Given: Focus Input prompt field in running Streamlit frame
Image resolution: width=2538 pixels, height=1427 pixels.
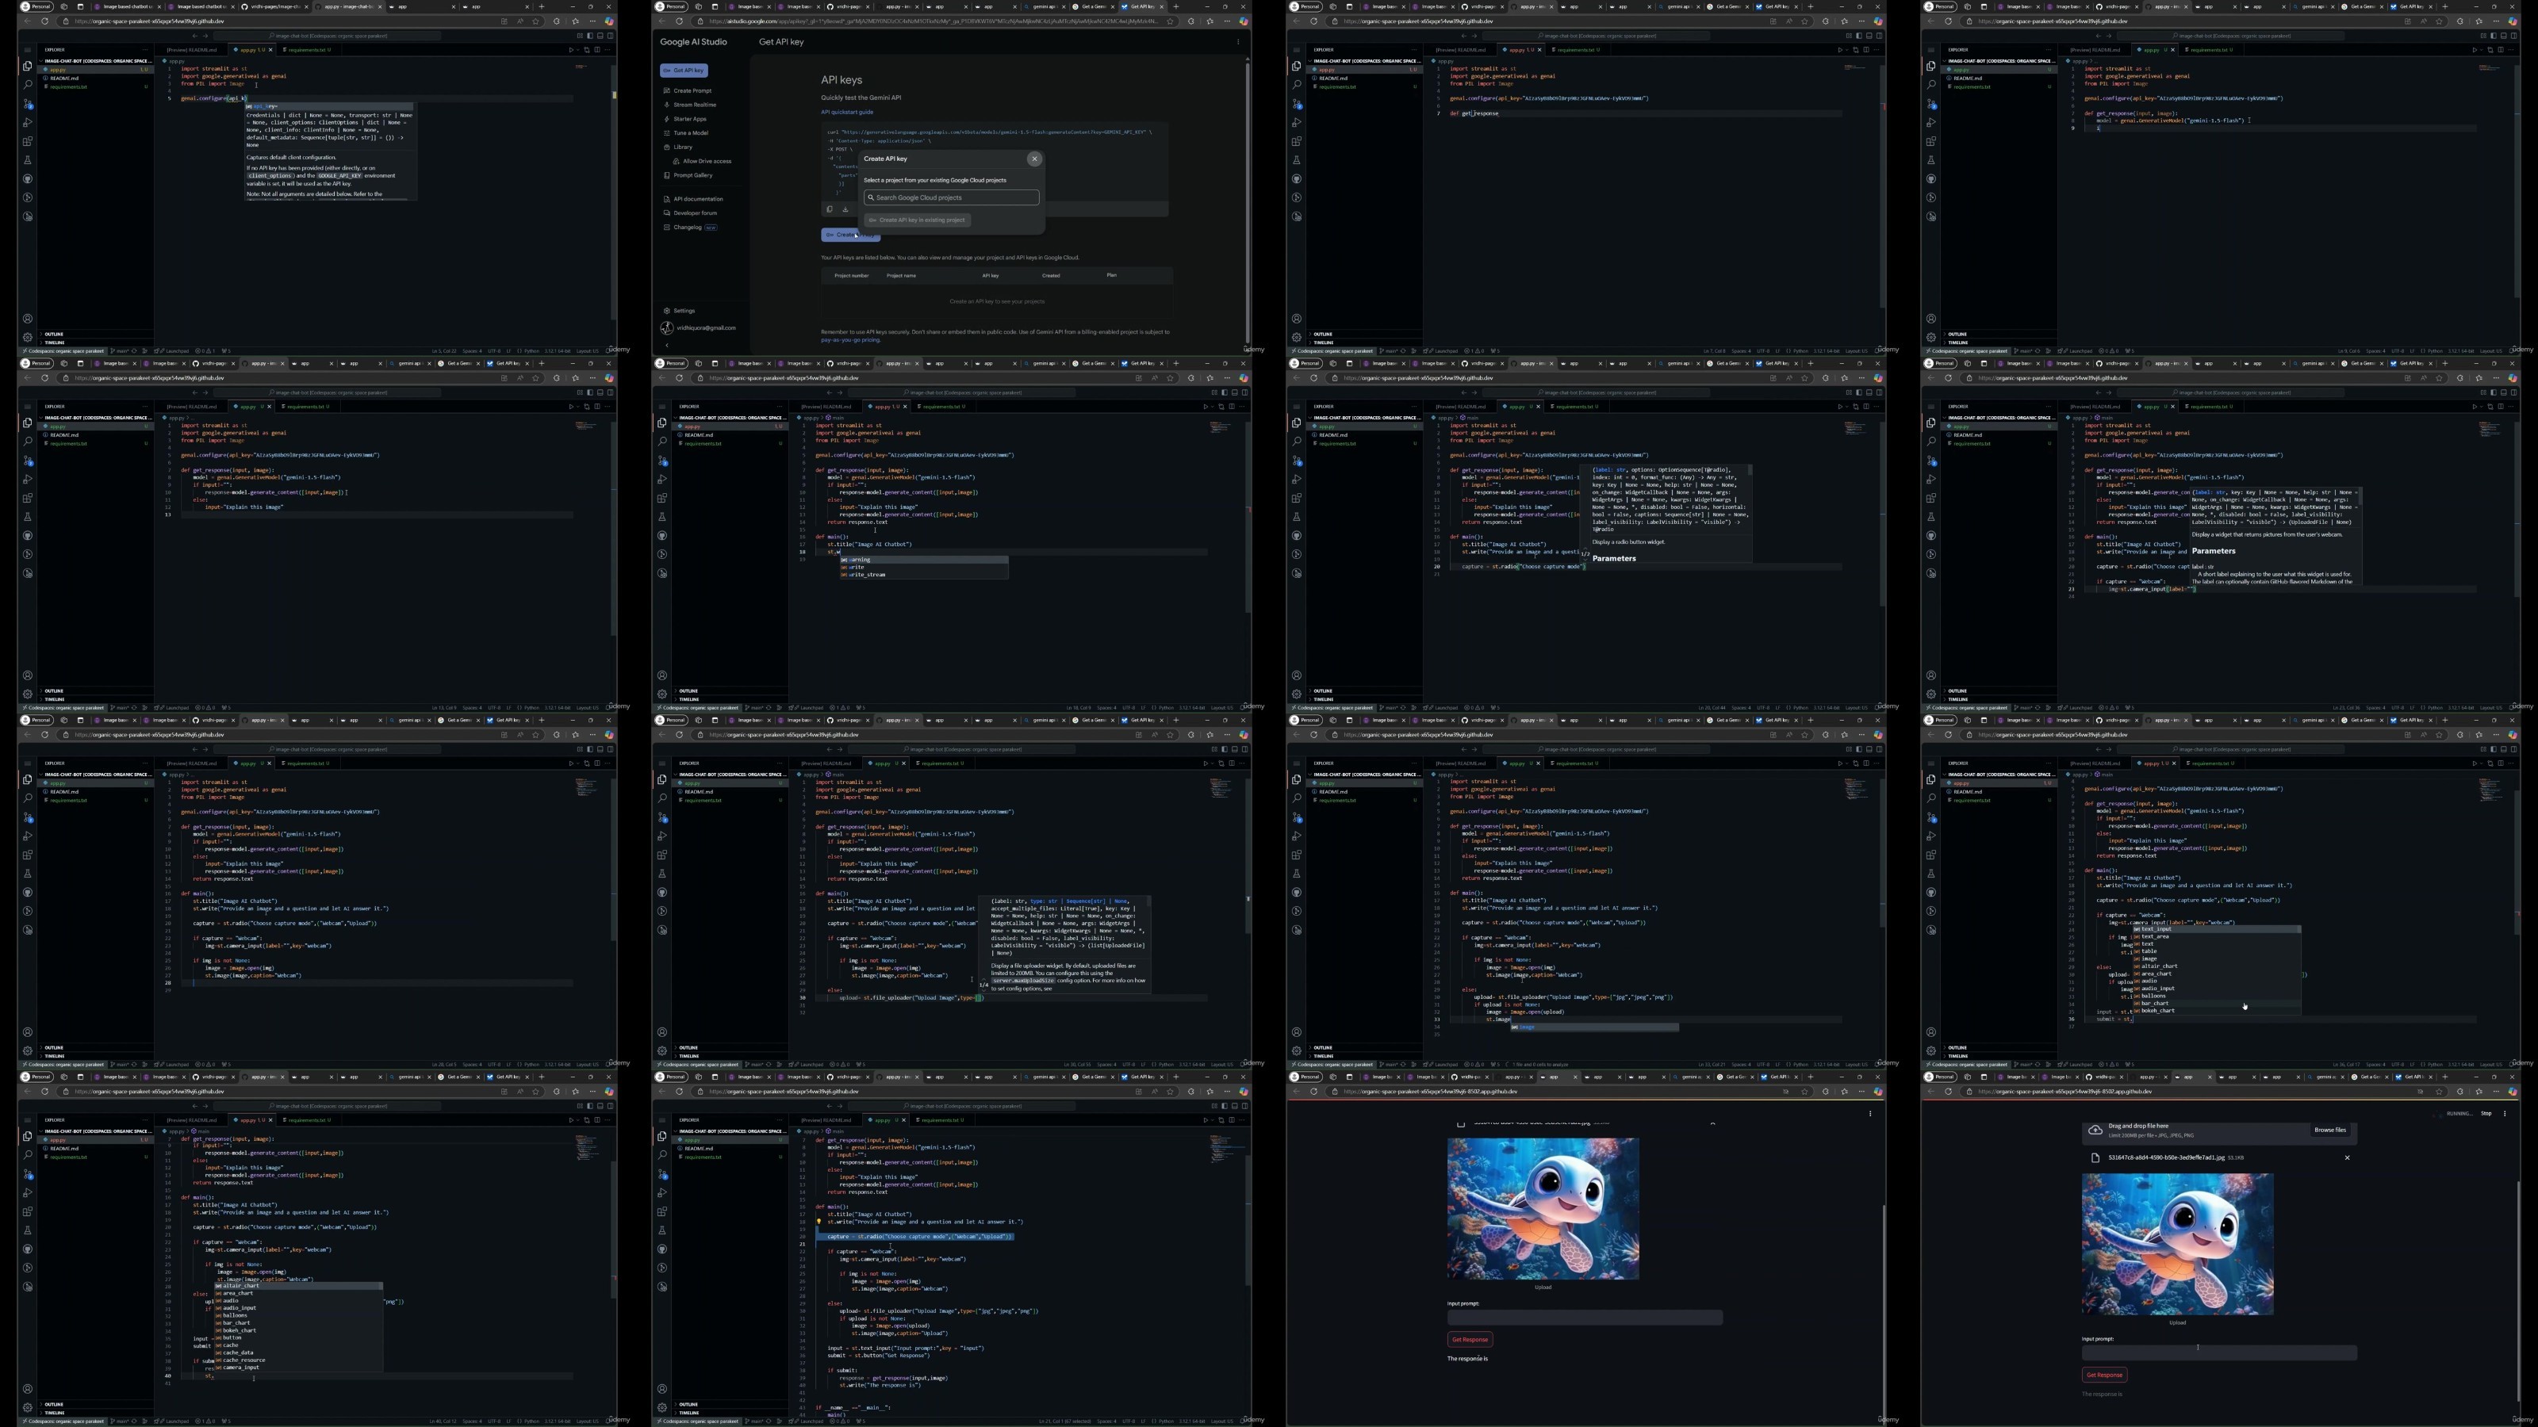Looking at the screenshot, I should click(2219, 1353).
